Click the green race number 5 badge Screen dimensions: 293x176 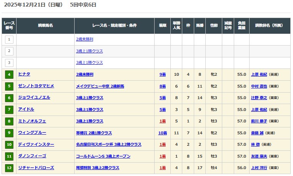point(9,86)
